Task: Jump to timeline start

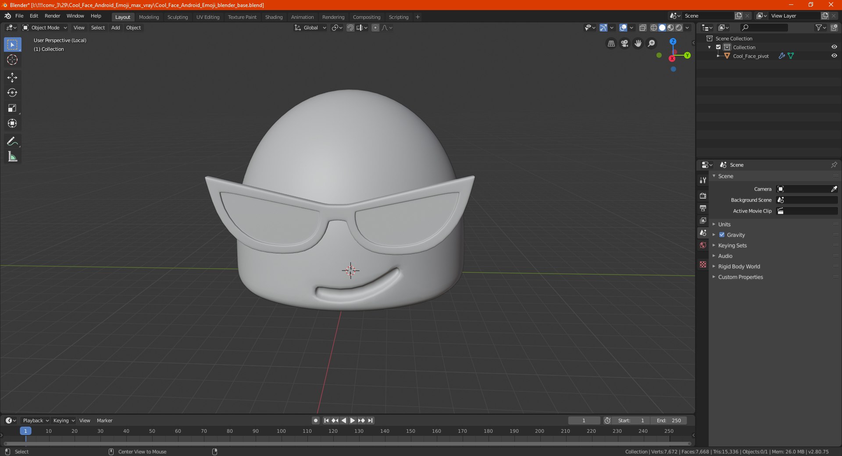Action: (x=326, y=420)
